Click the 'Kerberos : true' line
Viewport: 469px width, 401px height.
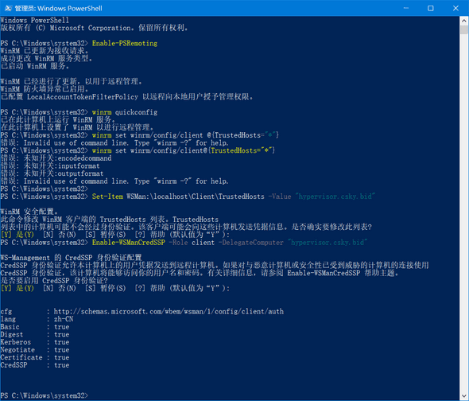tap(35, 342)
